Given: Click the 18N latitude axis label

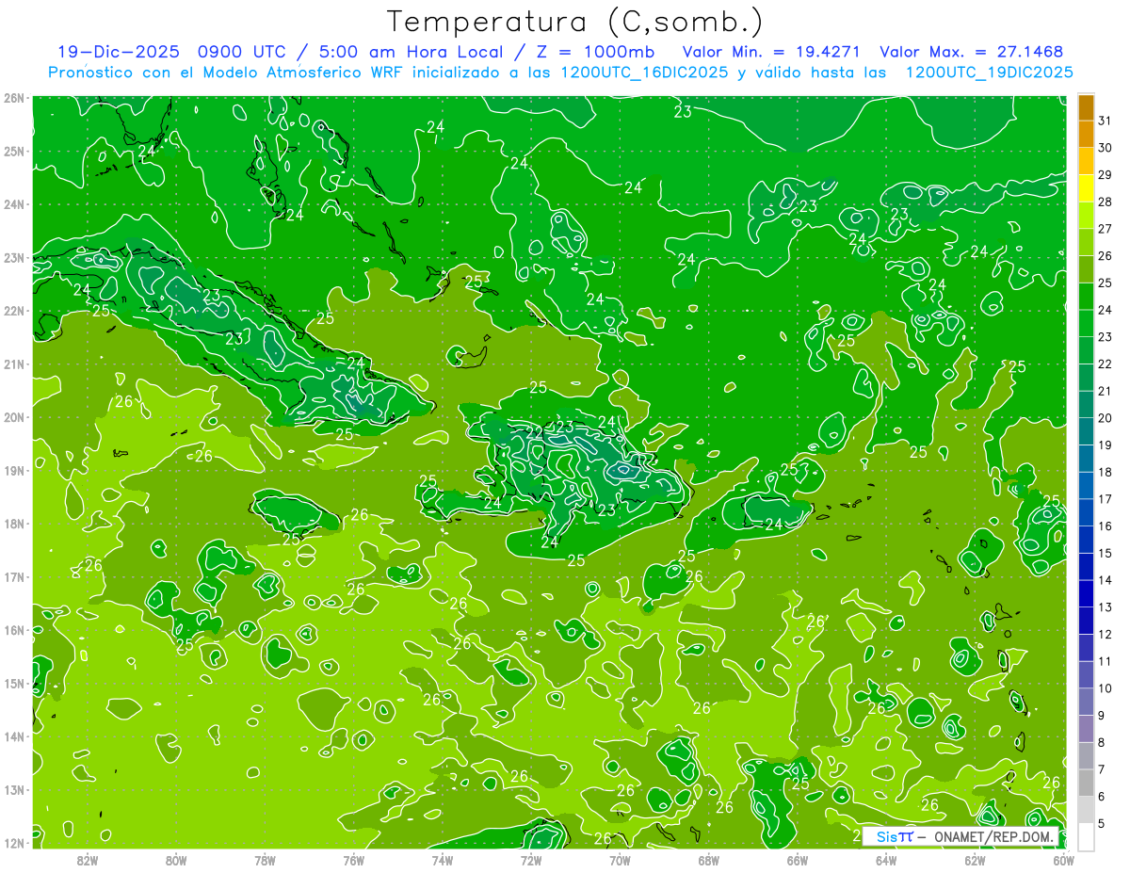Looking at the screenshot, I should coord(14,524).
